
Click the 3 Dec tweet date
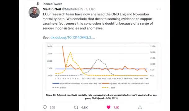[91, 9]
